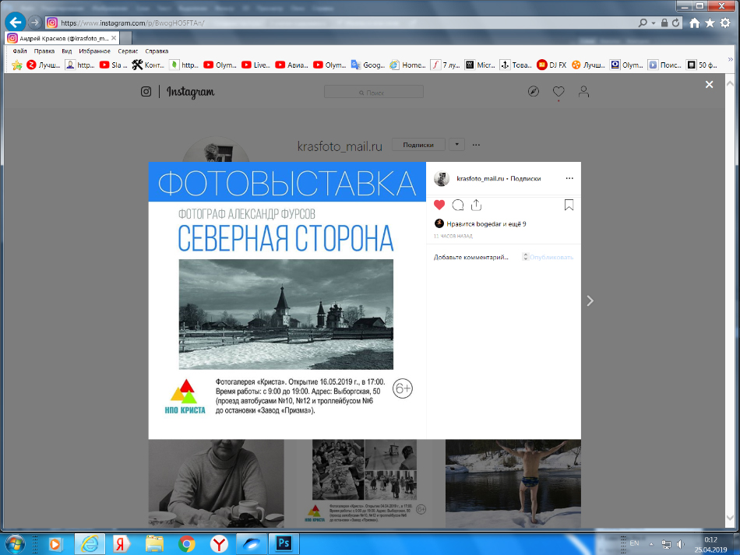Open Windows Explorer folder in taskbar
This screenshot has width=740, height=555.
pos(154,545)
